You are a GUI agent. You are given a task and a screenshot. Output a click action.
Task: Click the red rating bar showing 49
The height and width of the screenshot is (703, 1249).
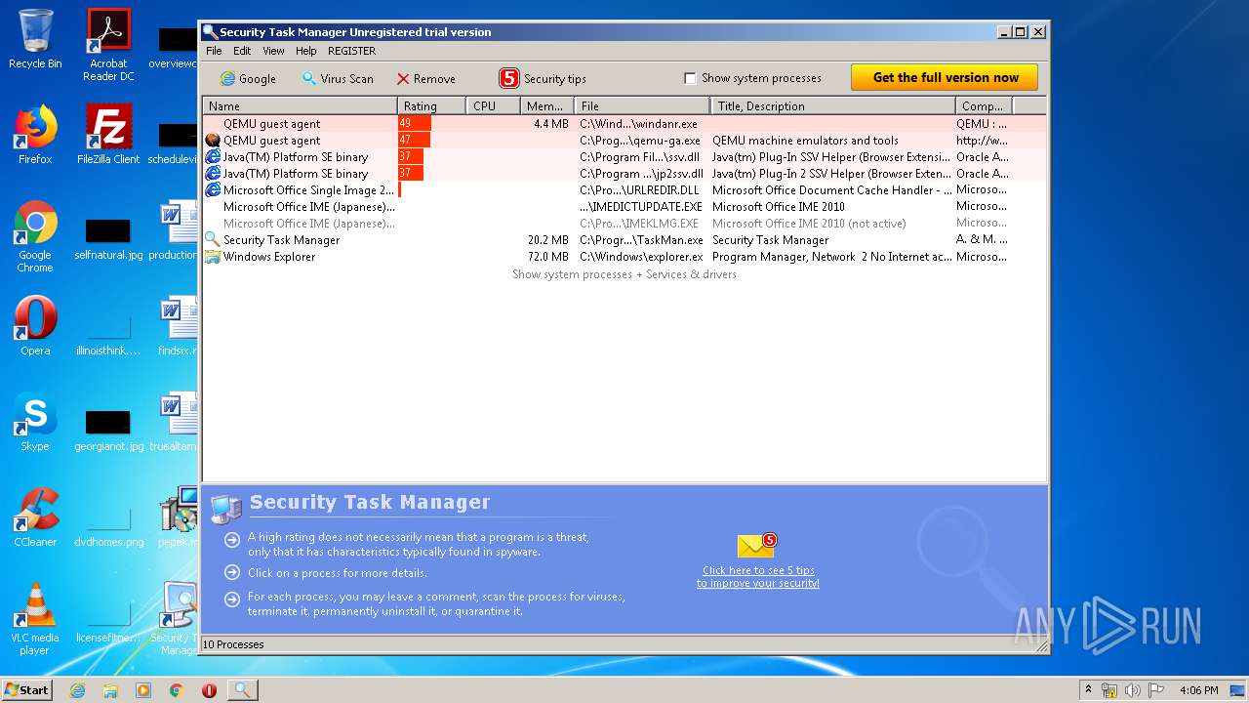point(415,124)
